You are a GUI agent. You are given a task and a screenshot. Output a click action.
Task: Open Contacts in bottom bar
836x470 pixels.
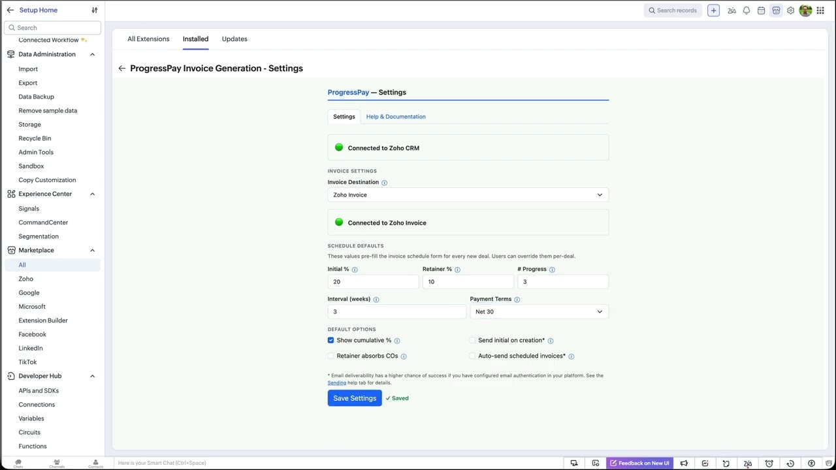pos(95,463)
